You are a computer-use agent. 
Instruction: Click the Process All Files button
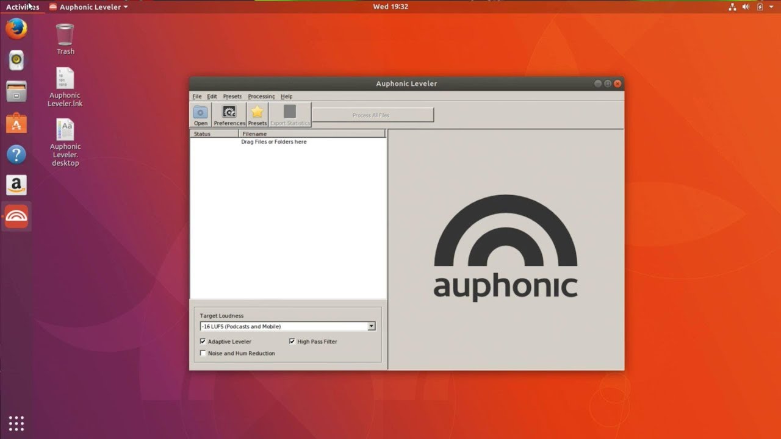point(373,115)
